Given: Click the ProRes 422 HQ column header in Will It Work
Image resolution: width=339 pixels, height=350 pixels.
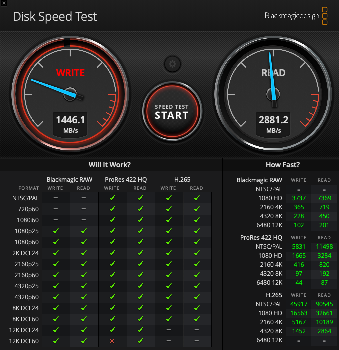Looking at the screenshot, I should [x=126, y=180].
